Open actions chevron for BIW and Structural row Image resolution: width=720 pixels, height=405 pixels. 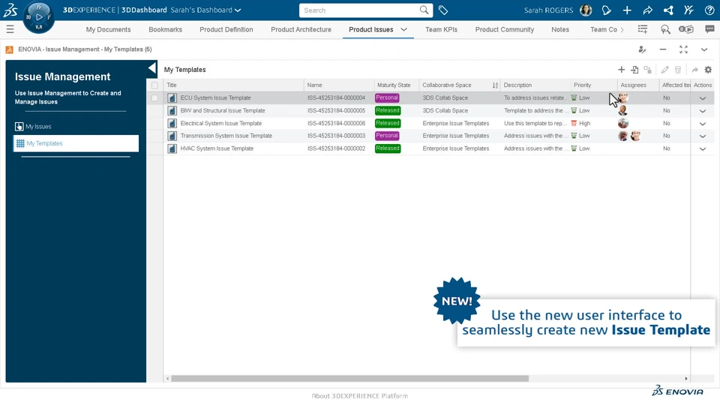pyautogui.click(x=703, y=111)
